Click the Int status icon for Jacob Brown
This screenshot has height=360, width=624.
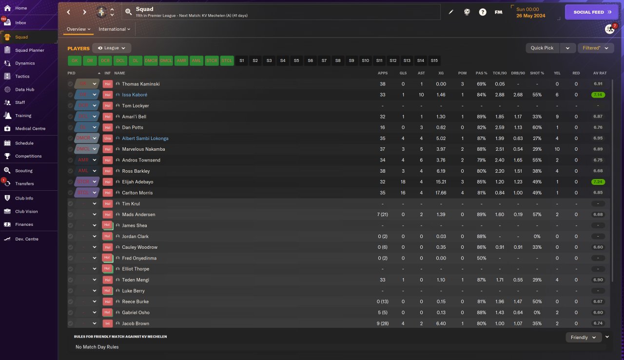[108, 323]
